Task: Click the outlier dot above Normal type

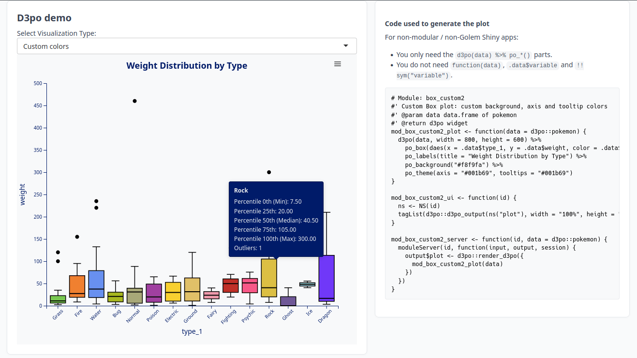Action: coord(134,101)
